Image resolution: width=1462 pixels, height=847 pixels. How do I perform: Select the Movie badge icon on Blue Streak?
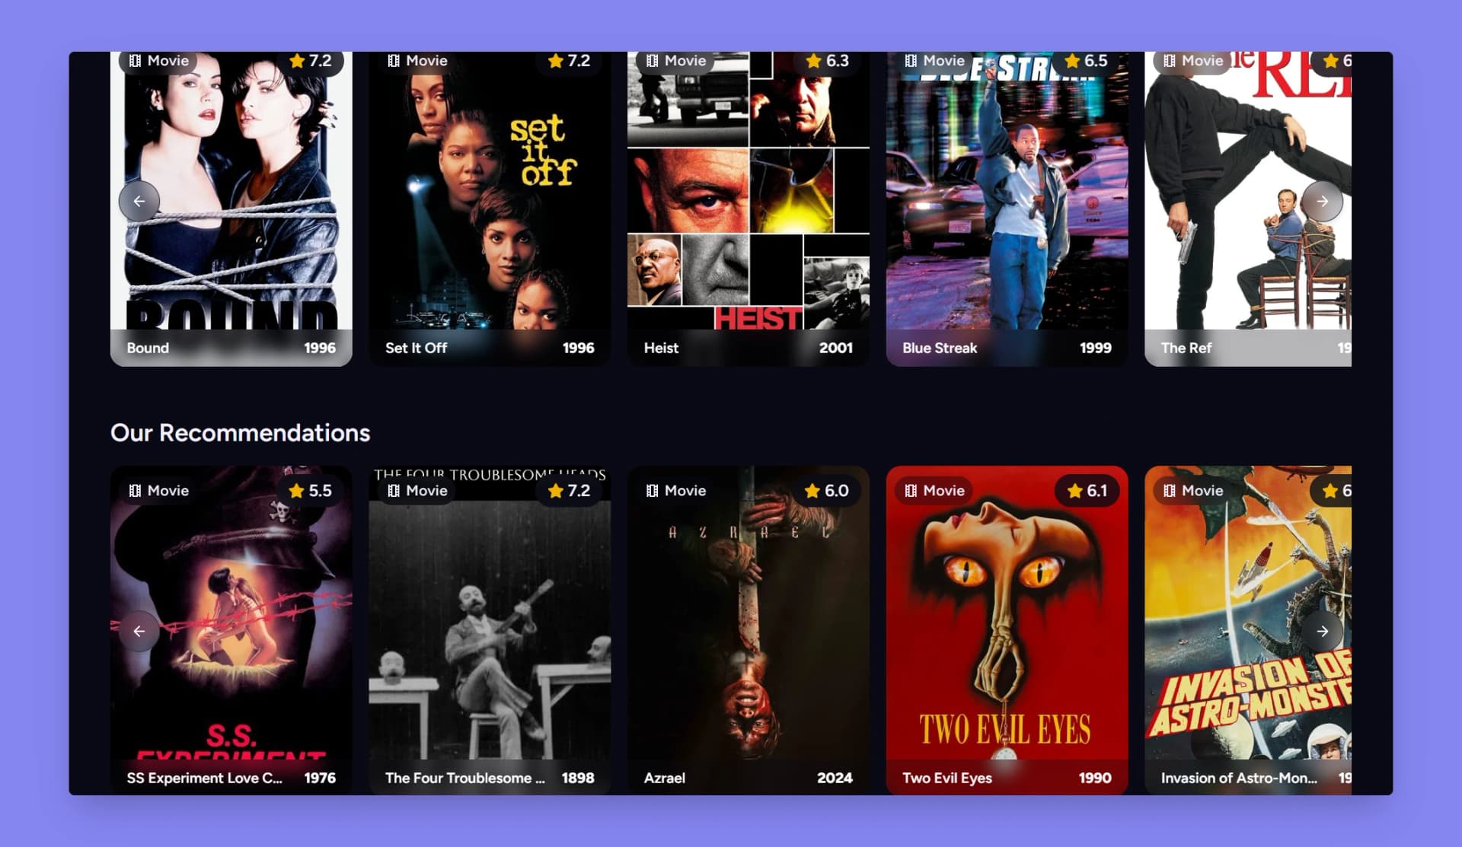click(911, 60)
